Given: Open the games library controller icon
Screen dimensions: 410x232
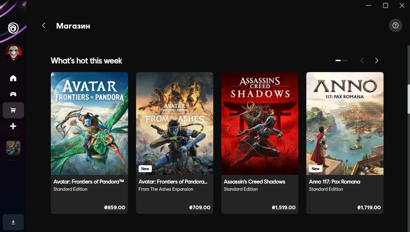Looking at the screenshot, I should pos(13,94).
